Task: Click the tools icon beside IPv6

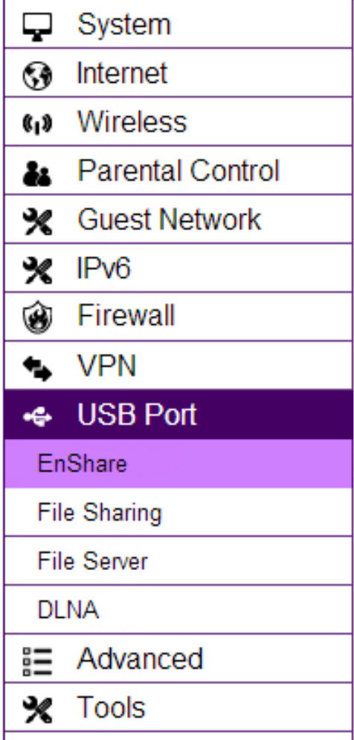Action: pyautogui.click(x=38, y=271)
